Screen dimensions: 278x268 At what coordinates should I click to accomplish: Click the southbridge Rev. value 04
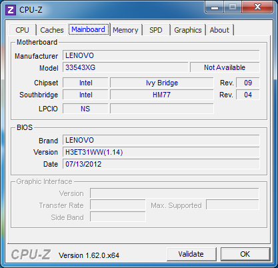(248, 95)
